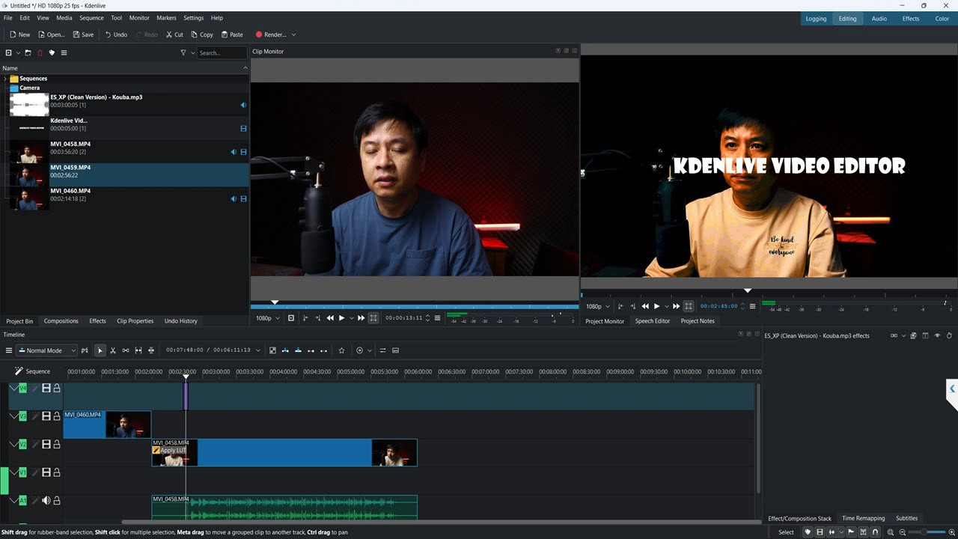Viewport: 958px width, 539px height.
Task: Mute audio track A1
Action: tap(46, 501)
